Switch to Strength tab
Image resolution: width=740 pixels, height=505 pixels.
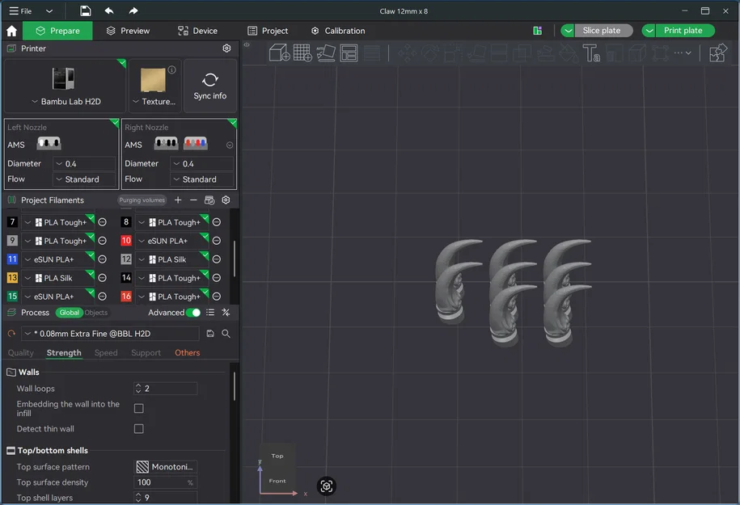(x=64, y=353)
